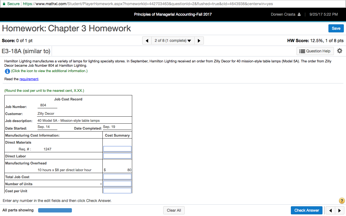The height and width of the screenshot is (216, 346).
Task: Click the 'Job Cost Record' heading
Action: [68, 99]
